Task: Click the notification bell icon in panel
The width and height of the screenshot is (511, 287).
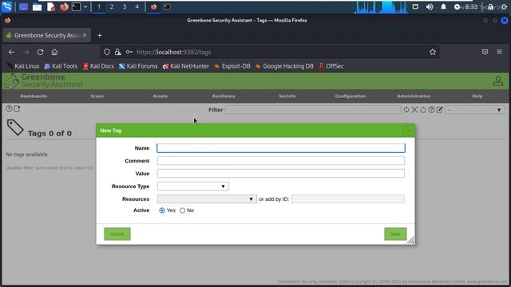Action: (x=444, y=6)
